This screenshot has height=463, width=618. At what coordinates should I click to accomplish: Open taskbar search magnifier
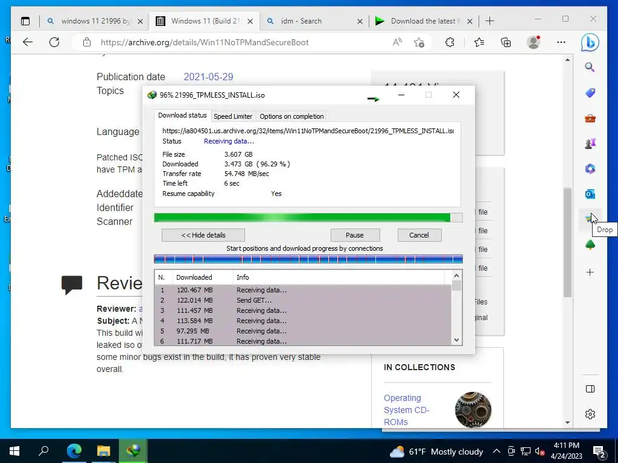click(43, 451)
